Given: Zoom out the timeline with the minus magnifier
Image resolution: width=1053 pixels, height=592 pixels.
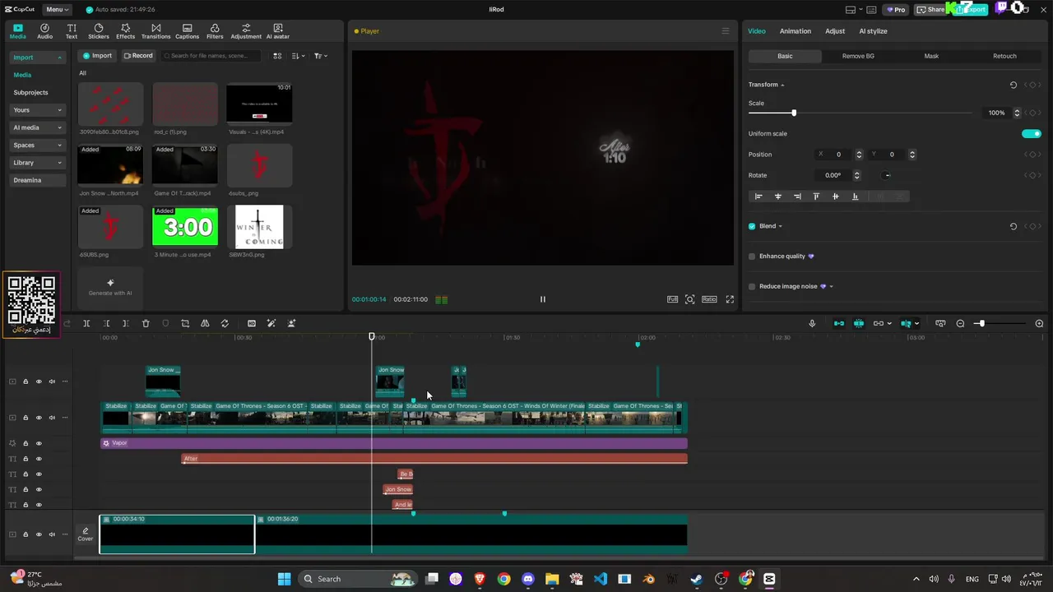Looking at the screenshot, I should coord(960,323).
